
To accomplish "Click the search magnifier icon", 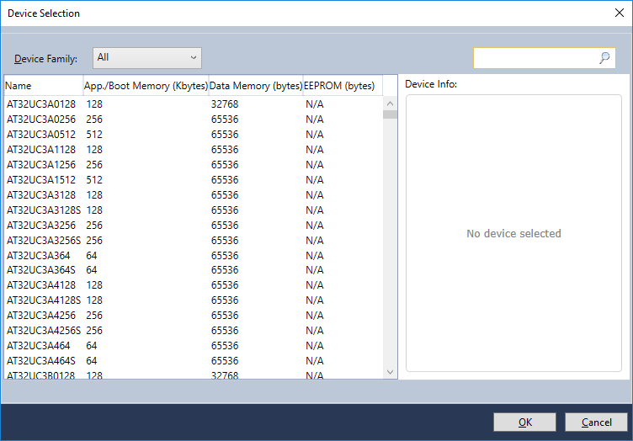I will (604, 58).
